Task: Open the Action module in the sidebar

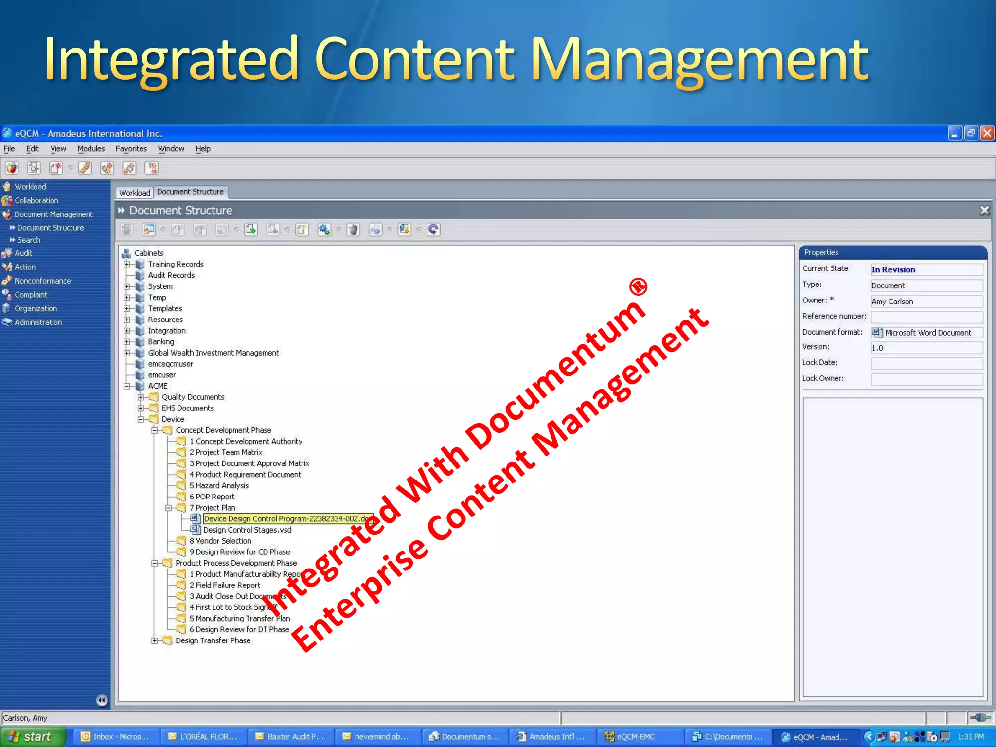Action: point(25,267)
